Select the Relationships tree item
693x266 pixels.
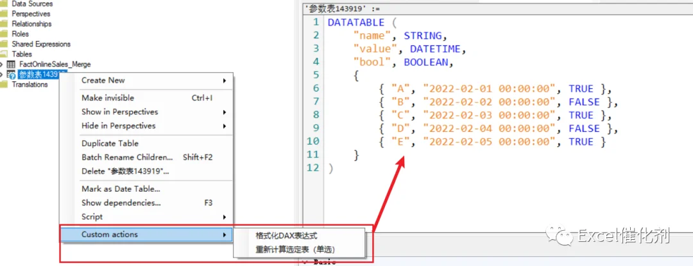(31, 24)
